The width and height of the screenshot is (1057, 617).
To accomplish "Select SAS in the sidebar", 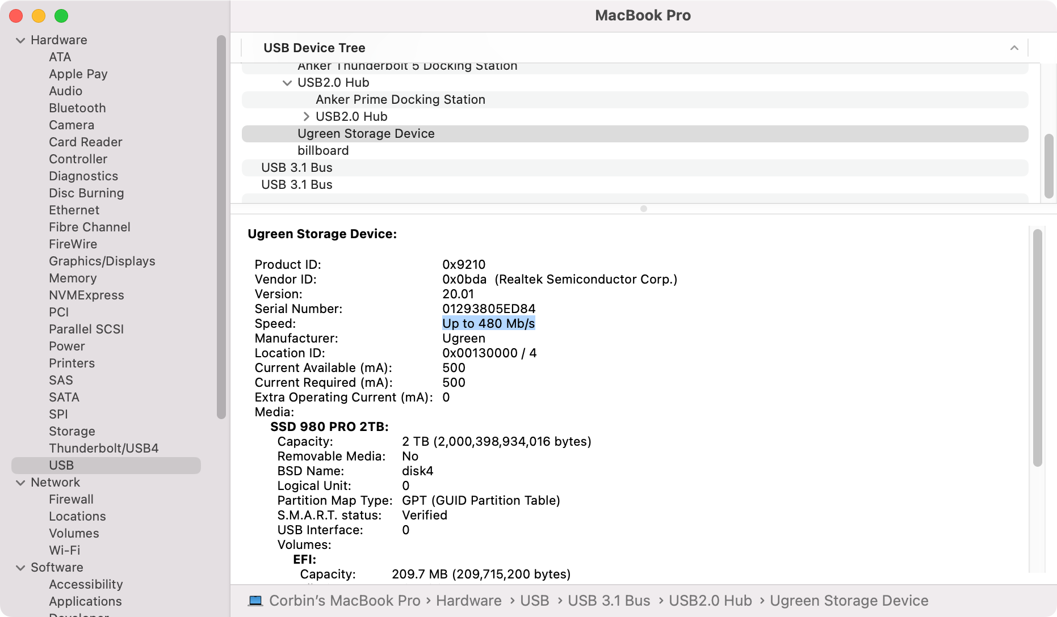I will pyautogui.click(x=61, y=381).
